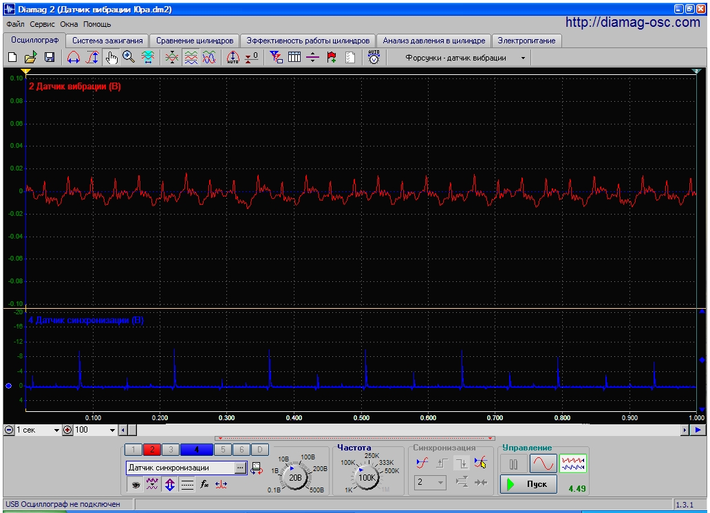
Task: Open the Сервис menu
Action: (42, 25)
